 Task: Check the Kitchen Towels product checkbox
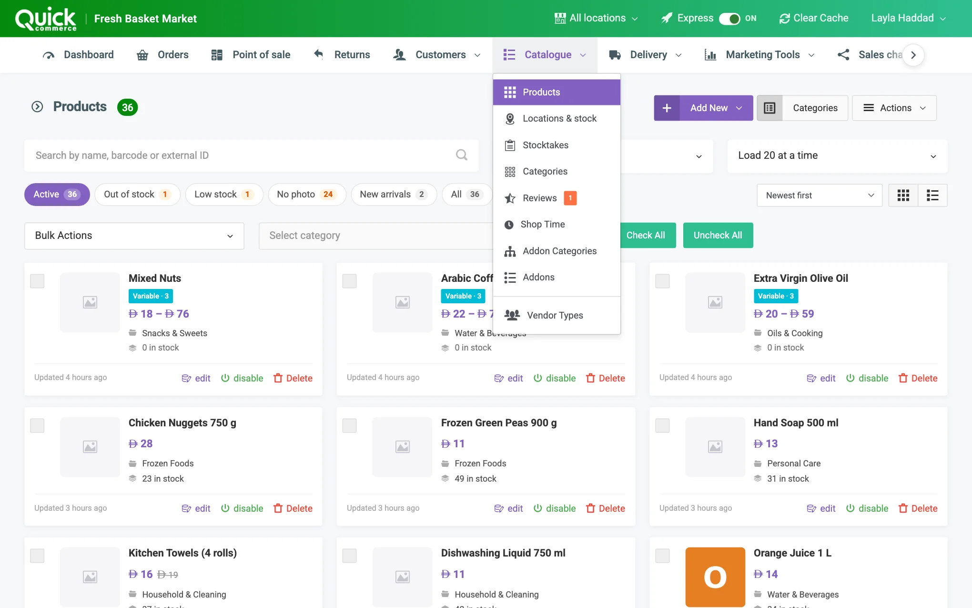(37, 556)
